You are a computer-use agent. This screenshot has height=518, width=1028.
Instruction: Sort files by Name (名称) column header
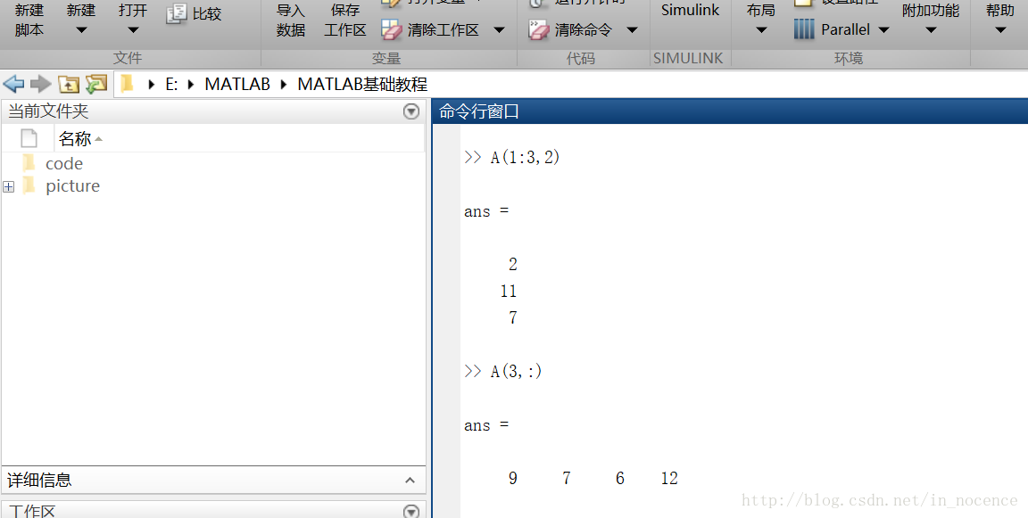75,139
